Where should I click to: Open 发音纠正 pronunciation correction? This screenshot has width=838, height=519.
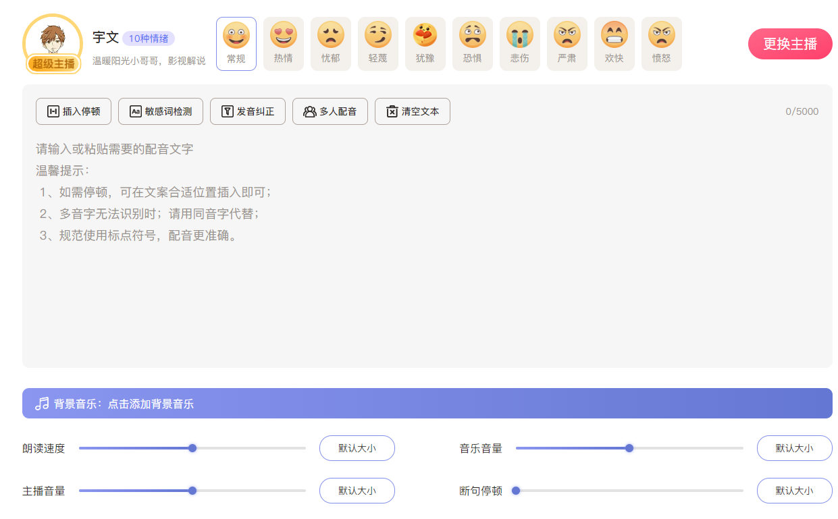248,111
